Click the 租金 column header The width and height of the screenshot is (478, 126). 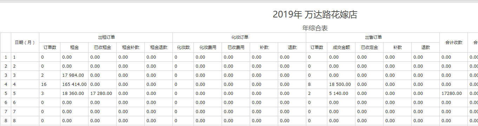click(x=74, y=47)
